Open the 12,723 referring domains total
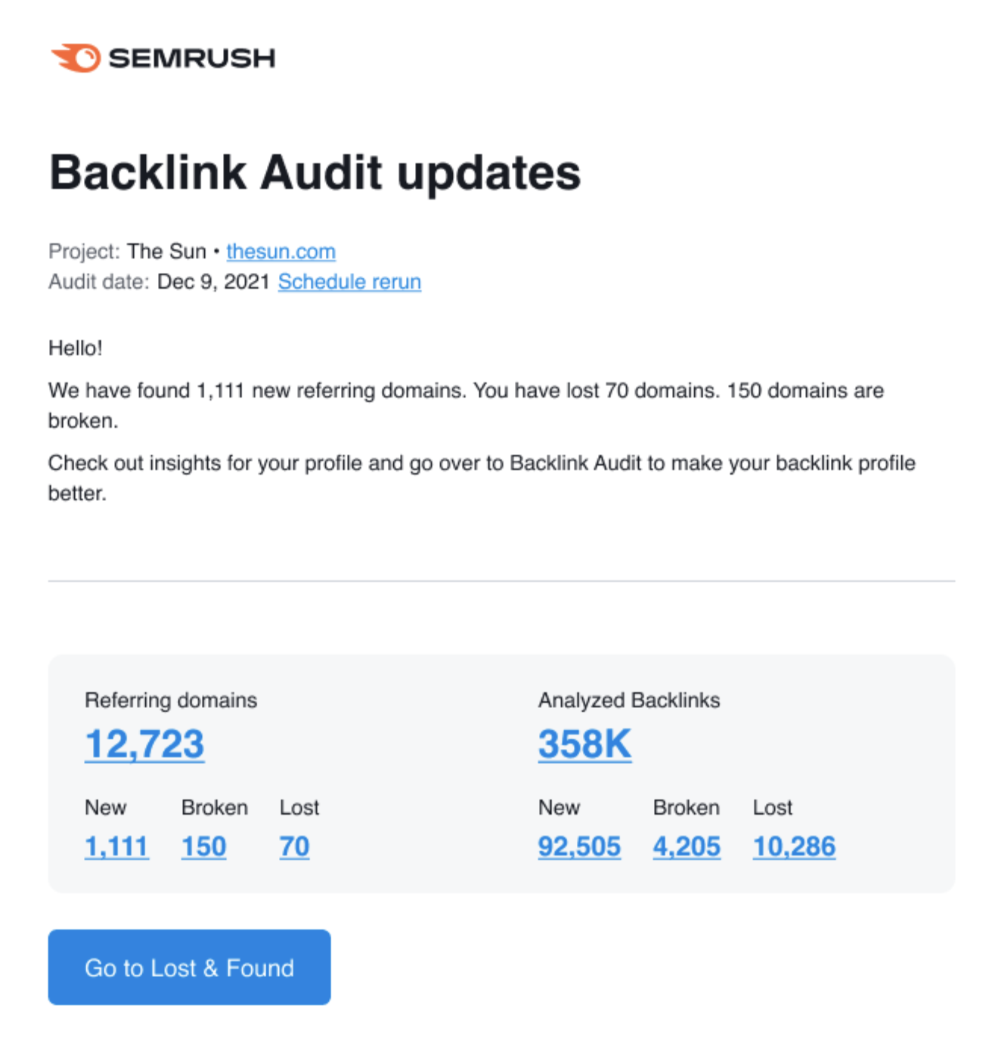Image resolution: width=1001 pixels, height=1061 pixels. click(144, 744)
